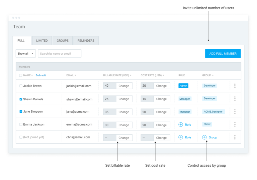Check the Jackie Brown checkbox
The image size is (257, 180).
pos(21,86)
